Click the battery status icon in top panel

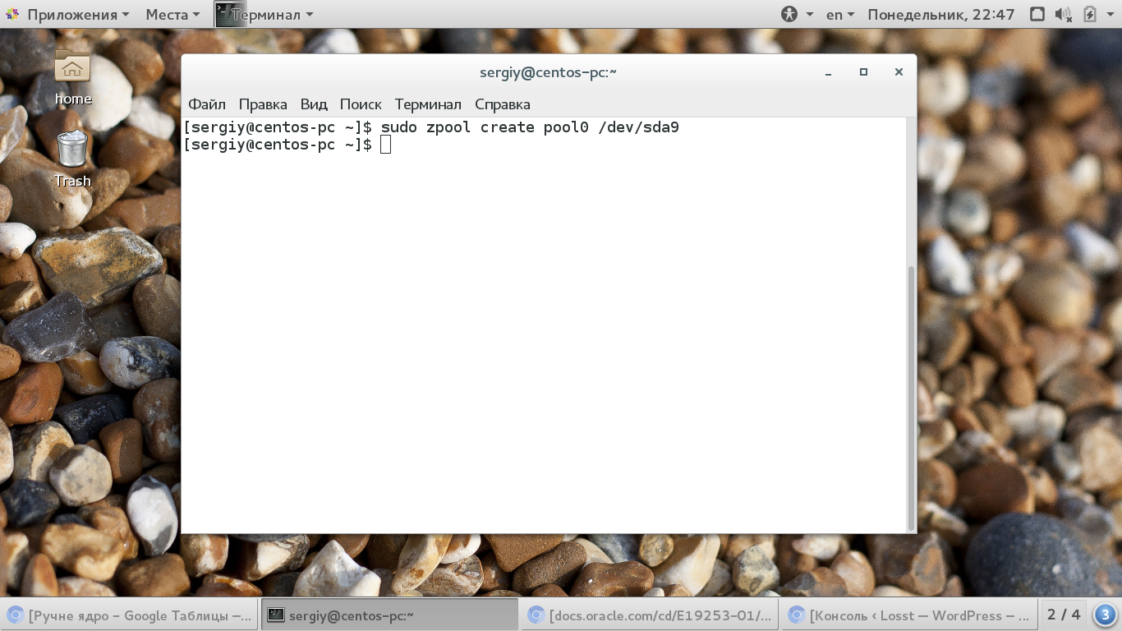tap(1090, 14)
